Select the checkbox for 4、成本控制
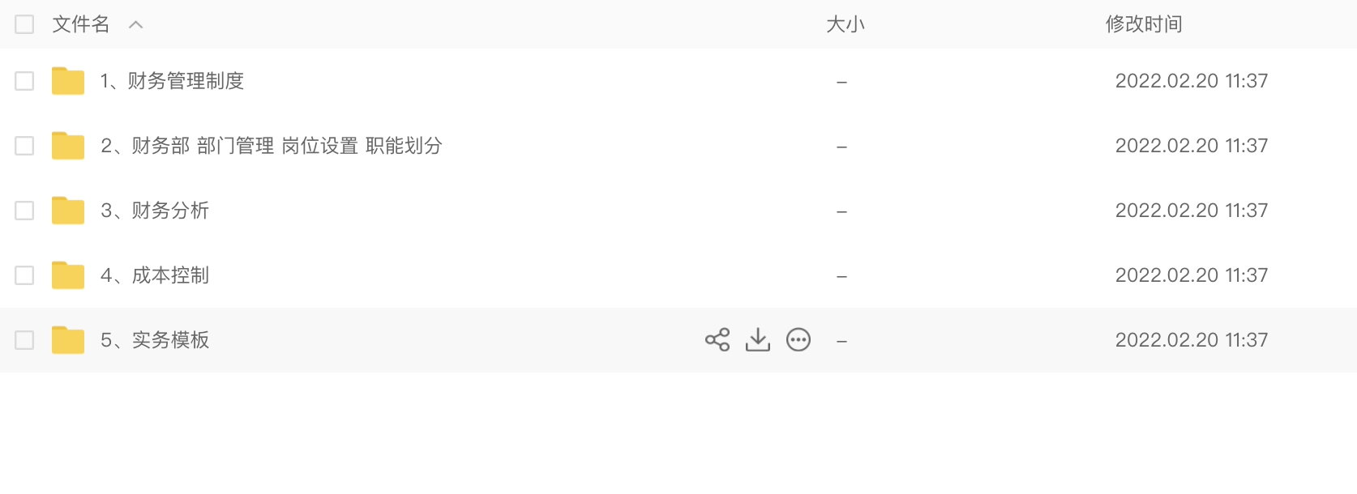The height and width of the screenshot is (494, 1357). [24, 275]
